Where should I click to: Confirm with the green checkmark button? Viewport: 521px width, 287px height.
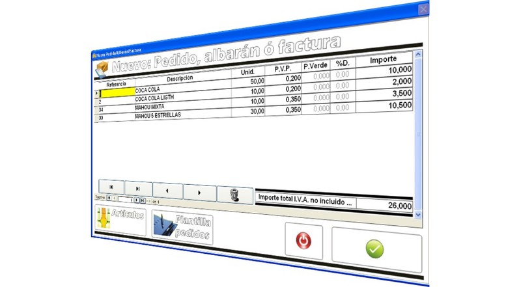coord(376,248)
